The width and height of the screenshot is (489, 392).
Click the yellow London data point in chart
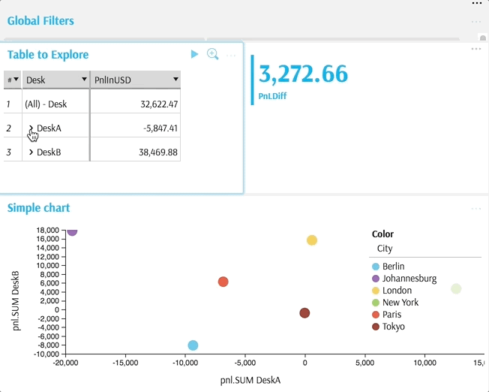(312, 240)
